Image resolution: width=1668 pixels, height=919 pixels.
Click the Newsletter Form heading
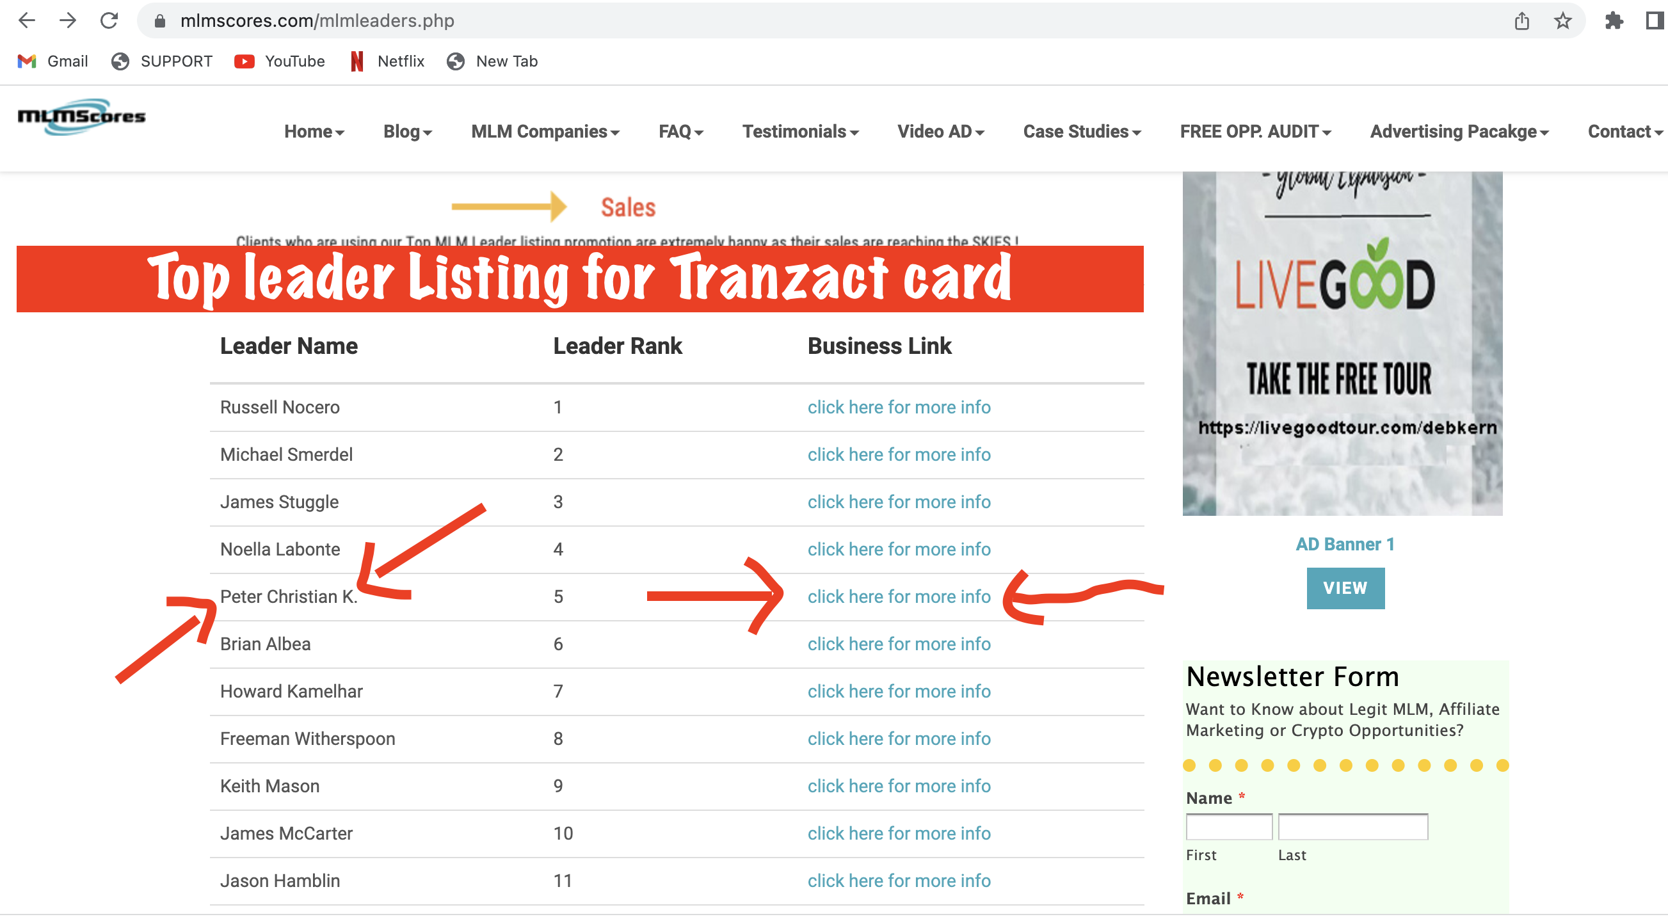tap(1292, 676)
